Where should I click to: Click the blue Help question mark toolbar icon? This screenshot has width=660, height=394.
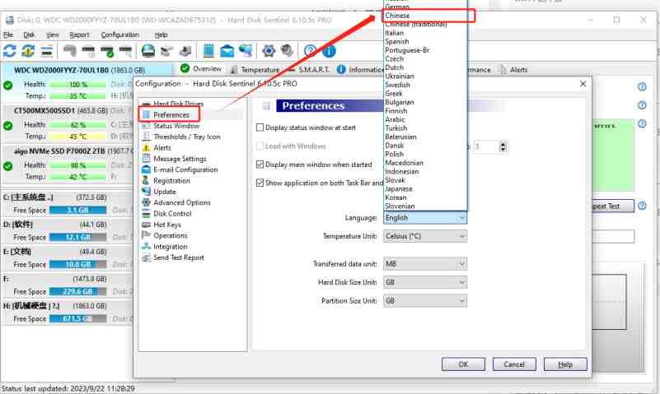[x=311, y=51]
